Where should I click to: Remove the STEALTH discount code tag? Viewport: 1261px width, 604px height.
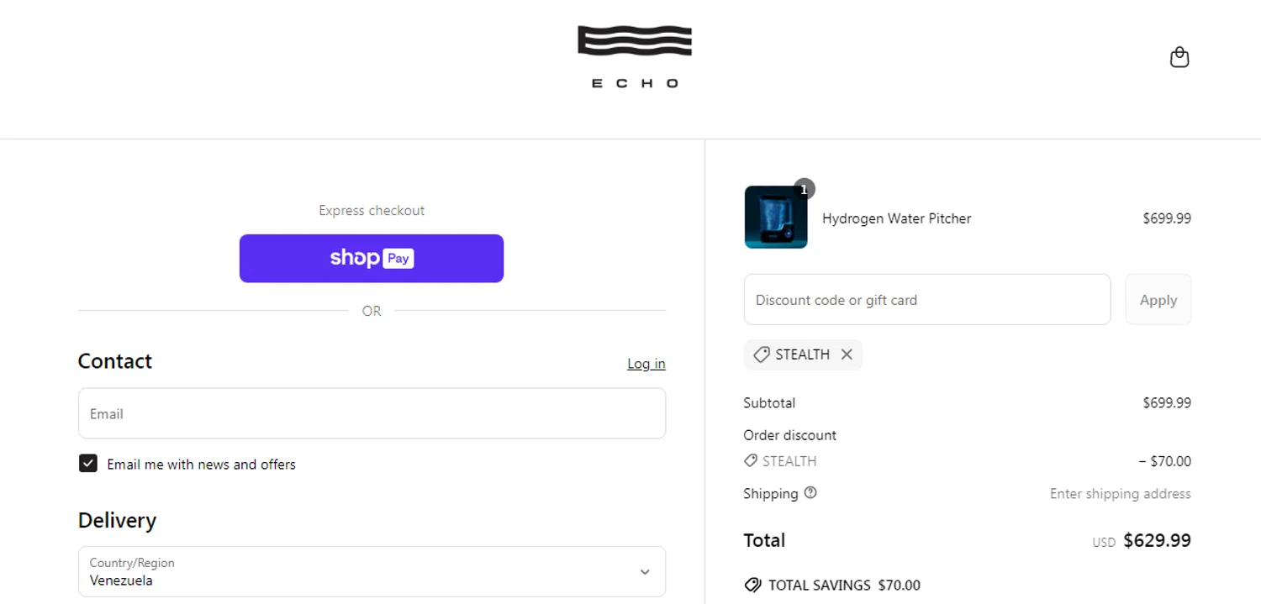click(x=847, y=355)
